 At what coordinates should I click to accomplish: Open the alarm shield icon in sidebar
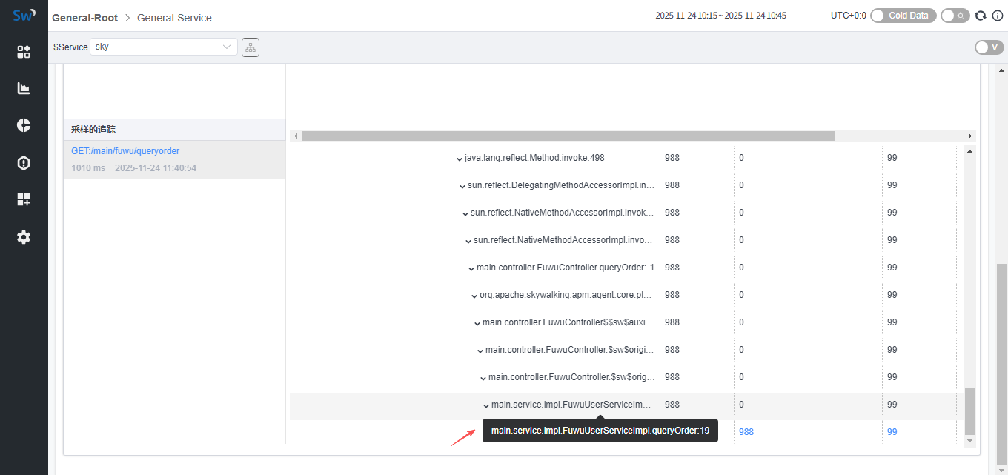point(24,163)
